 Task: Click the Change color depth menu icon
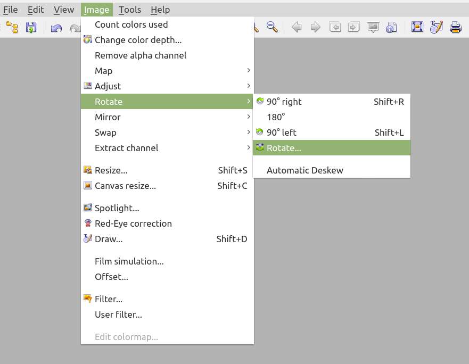pyautogui.click(x=88, y=39)
